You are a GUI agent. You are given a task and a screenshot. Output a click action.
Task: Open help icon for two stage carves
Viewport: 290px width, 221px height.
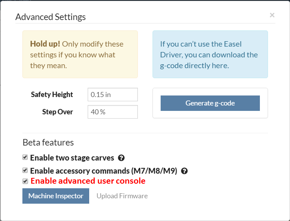pyautogui.click(x=121, y=158)
